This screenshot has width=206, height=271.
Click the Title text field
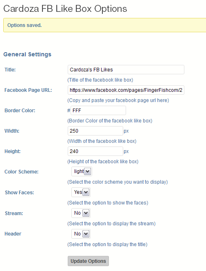(126, 70)
